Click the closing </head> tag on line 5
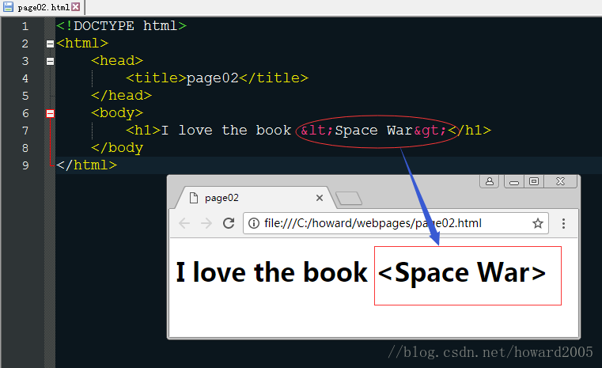Screen dimensions: 602x368 tap(121, 96)
